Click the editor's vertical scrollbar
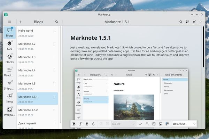This screenshot has width=209, height=139. point(203,47)
